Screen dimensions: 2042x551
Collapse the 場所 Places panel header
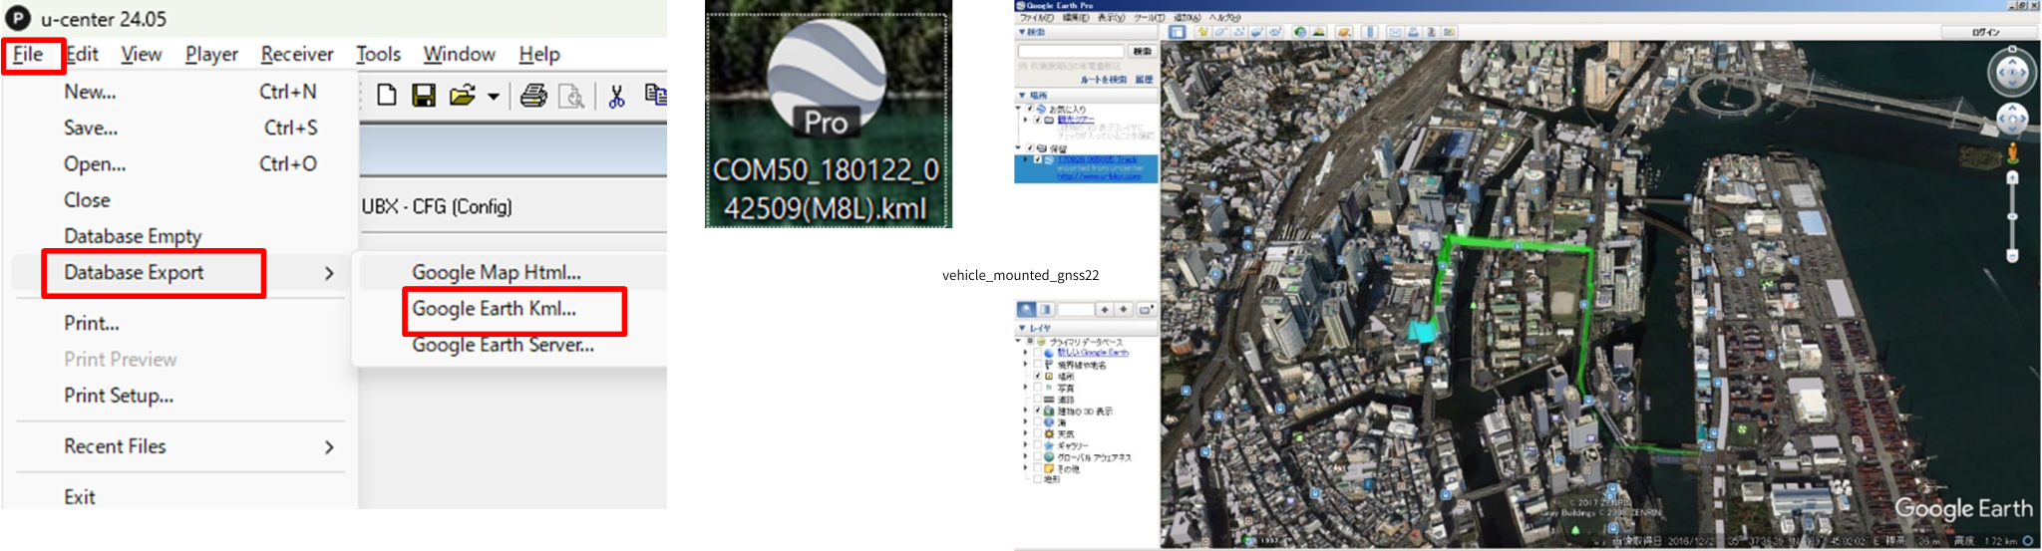tap(1086, 96)
